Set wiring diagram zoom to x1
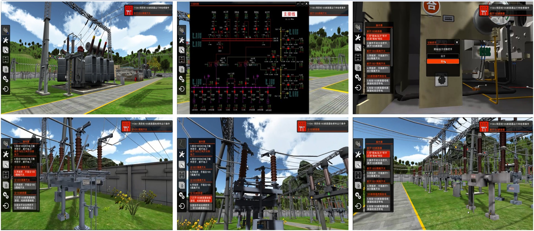534x231 pixels. [x=298, y=4]
